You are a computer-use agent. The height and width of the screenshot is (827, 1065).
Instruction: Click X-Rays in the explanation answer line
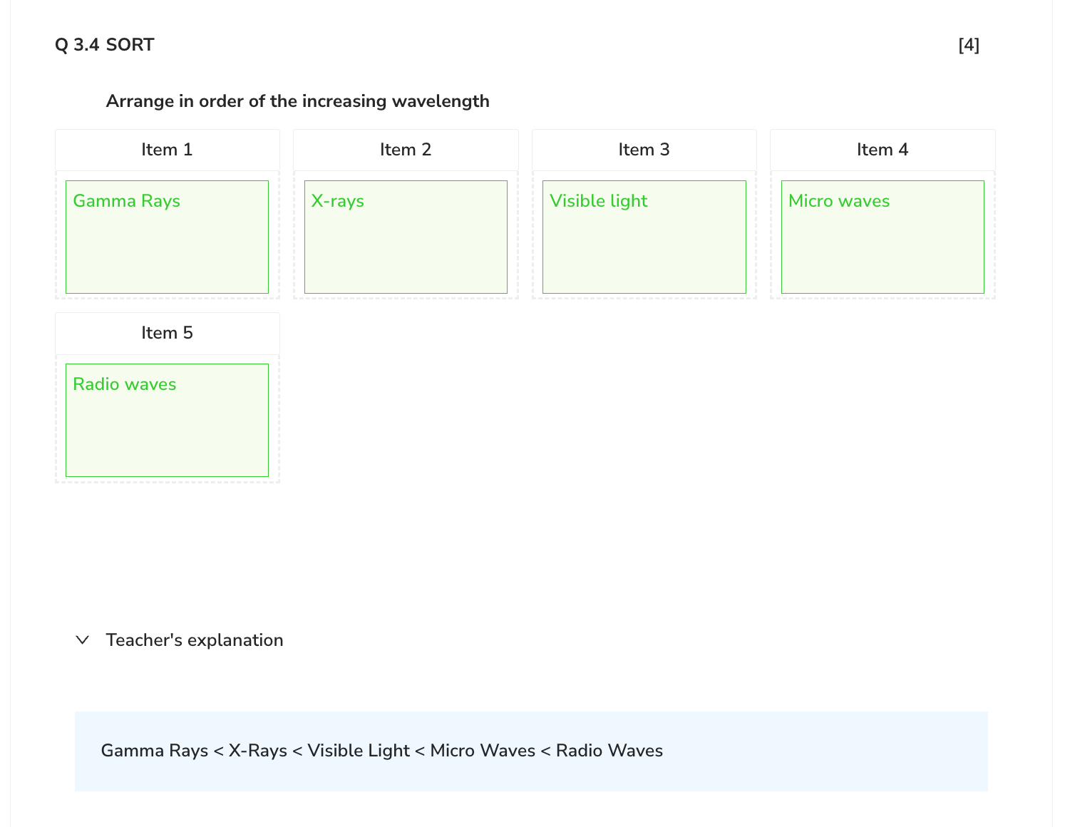[257, 751]
